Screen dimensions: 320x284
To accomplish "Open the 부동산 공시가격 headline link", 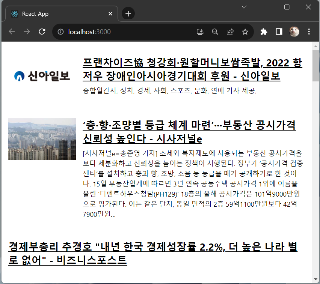I will [189, 132].
